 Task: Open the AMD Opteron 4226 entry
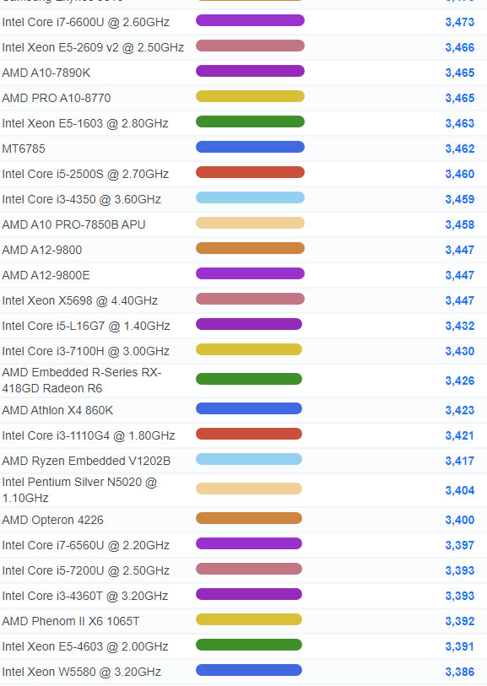click(x=53, y=521)
